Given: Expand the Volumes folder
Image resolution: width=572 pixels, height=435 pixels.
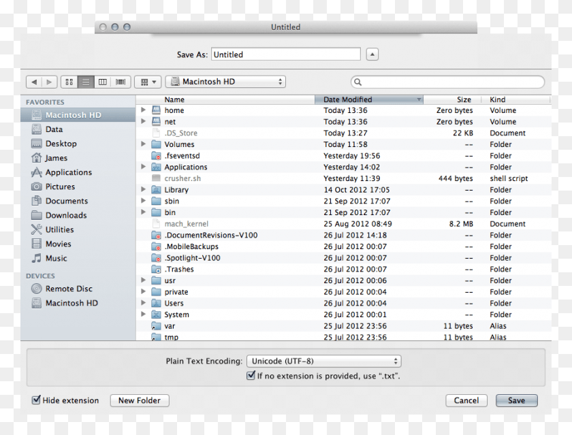Looking at the screenshot, I should 144,144.
